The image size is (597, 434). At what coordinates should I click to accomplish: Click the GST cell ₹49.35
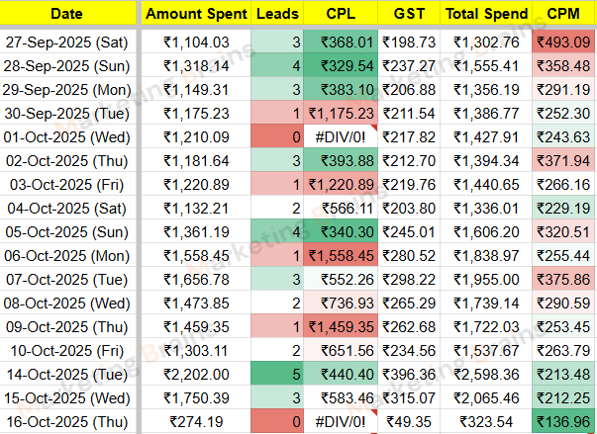[x=410, y=421]
